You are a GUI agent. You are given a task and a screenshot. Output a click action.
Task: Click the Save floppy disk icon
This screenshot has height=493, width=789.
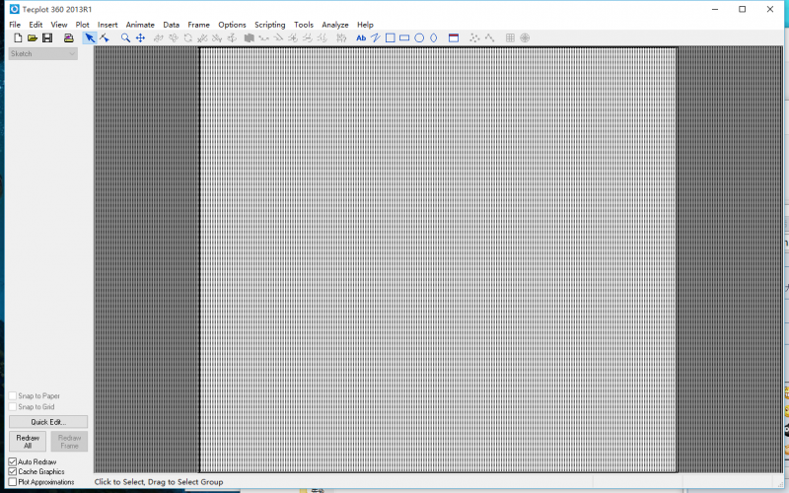point(47,37)
